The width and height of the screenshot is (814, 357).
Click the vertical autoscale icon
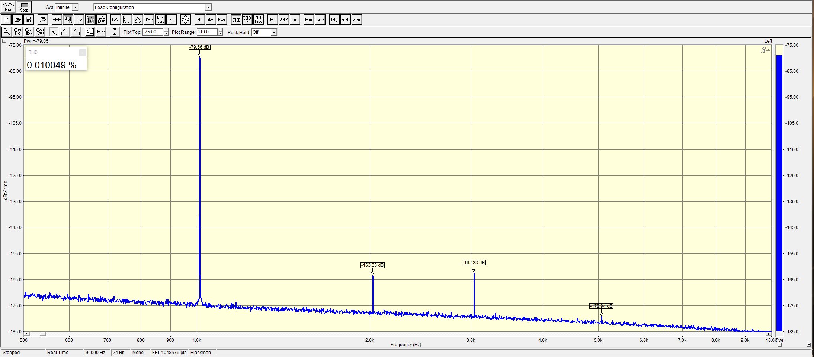[115, 32]
